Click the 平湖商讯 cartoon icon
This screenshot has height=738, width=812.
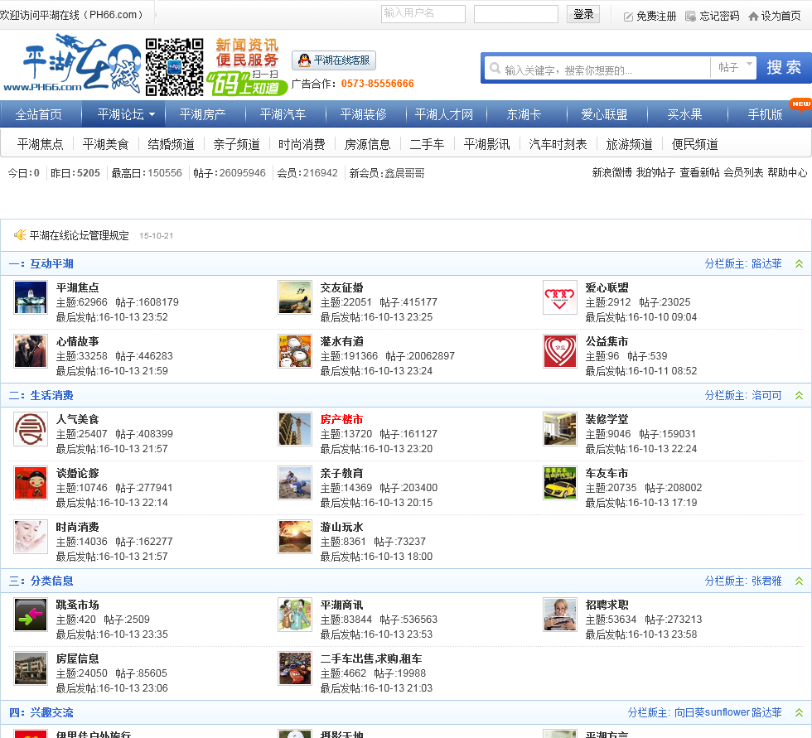pyautogui.click(x=295, y=615)
